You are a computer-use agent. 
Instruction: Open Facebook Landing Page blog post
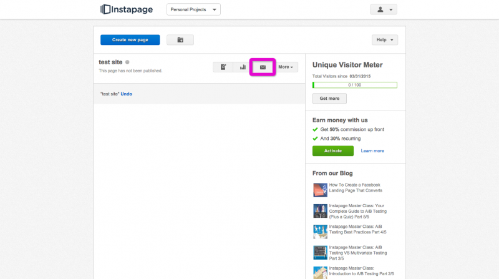356,188
